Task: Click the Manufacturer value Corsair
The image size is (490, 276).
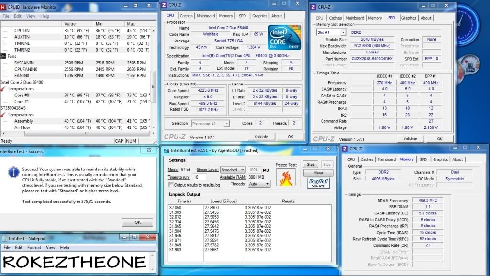Action: (x=372, y=53)
